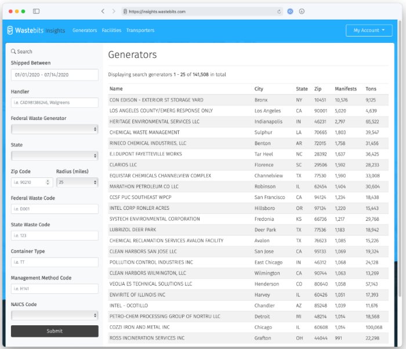Toggle the browser sidebar icon
The image size is (406, 349).
click(x=36, y=11)
